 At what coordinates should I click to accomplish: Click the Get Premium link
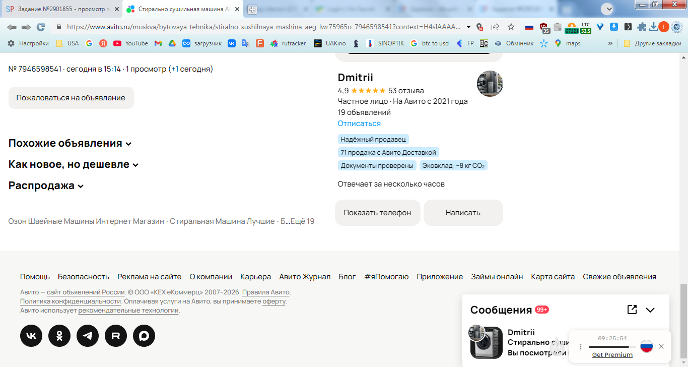click(x=612, y=355)
